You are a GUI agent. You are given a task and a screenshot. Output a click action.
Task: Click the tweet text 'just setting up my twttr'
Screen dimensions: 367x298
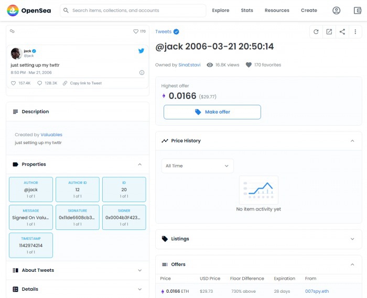point(35,65)
